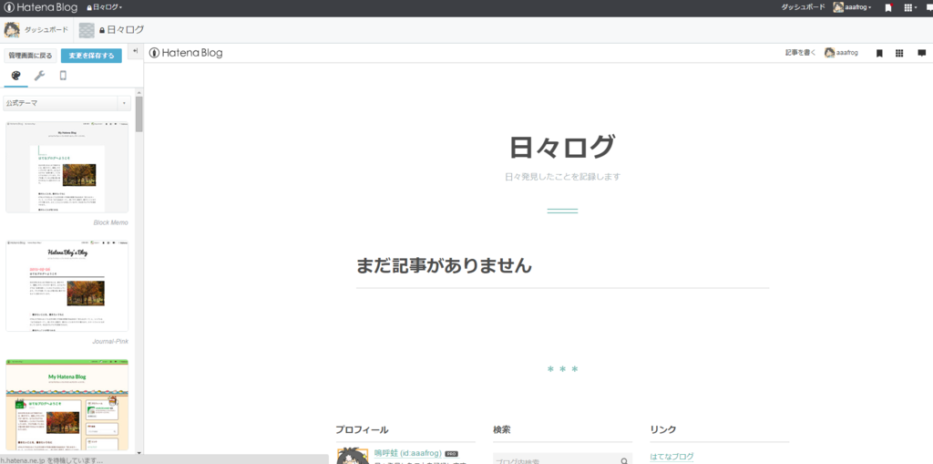
Task: Click the 検索 section heading
Action: coord(502,429)
